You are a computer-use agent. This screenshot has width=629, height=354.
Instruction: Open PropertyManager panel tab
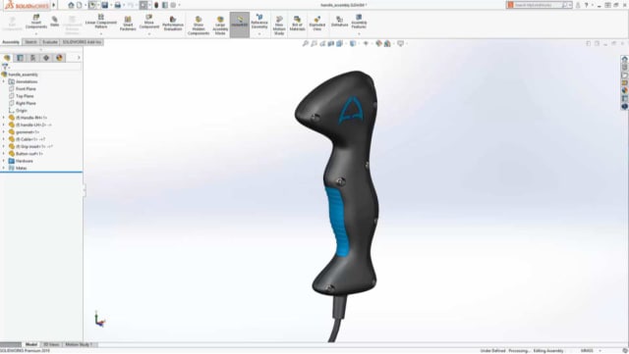coord(20,58)
